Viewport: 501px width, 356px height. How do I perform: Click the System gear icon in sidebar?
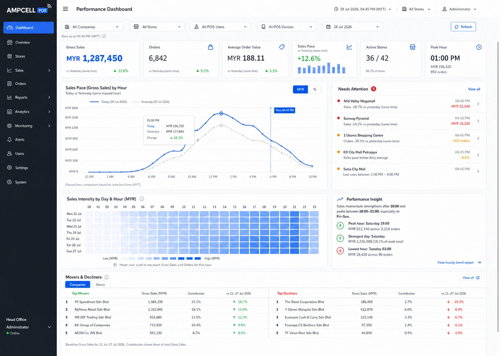pos(10,182)
